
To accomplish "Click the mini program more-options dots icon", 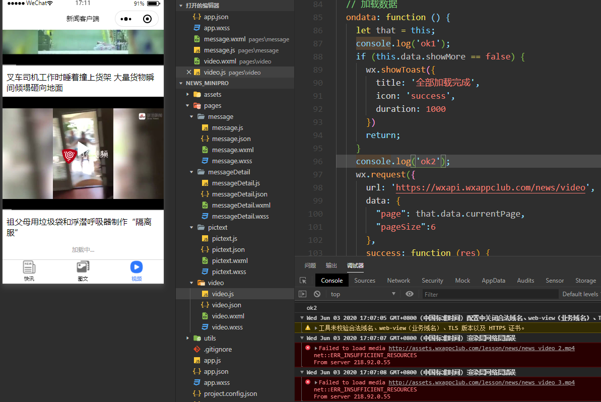I will (x=126, y=19).
